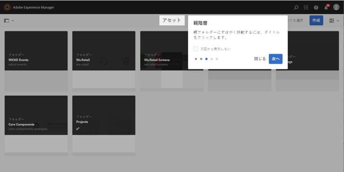Click the core-components-examples name text
344x172 pixels.
[28, 129]
